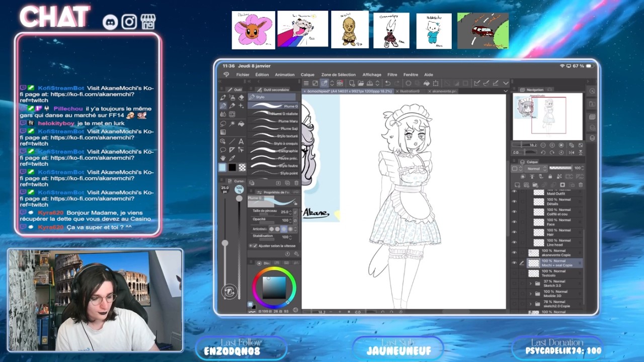644x362 pixels.
Task: Hide the Line head layer
Action: coord(514,242)
